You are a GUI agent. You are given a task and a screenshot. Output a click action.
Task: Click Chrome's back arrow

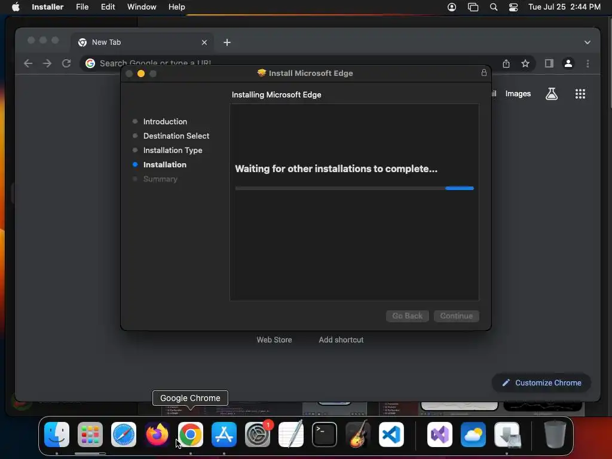click(x=28, y=63)
